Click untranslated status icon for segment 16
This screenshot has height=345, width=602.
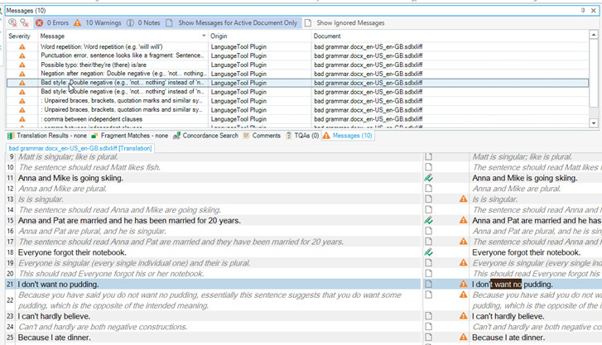pyautogui.click(x=428, y=231)
